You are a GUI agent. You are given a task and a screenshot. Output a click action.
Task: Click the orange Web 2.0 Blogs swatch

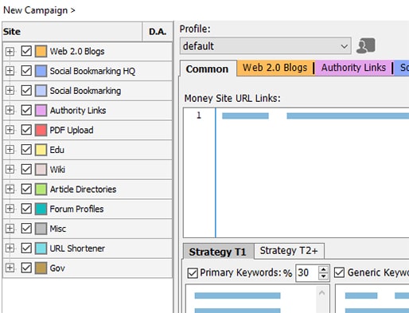click(x=41, y=51)
